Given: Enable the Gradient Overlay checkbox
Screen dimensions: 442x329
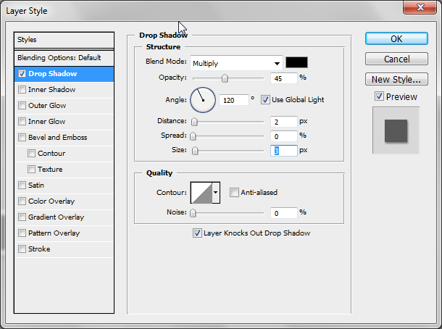Looking at the screenshot, I should tap(22, 217).
